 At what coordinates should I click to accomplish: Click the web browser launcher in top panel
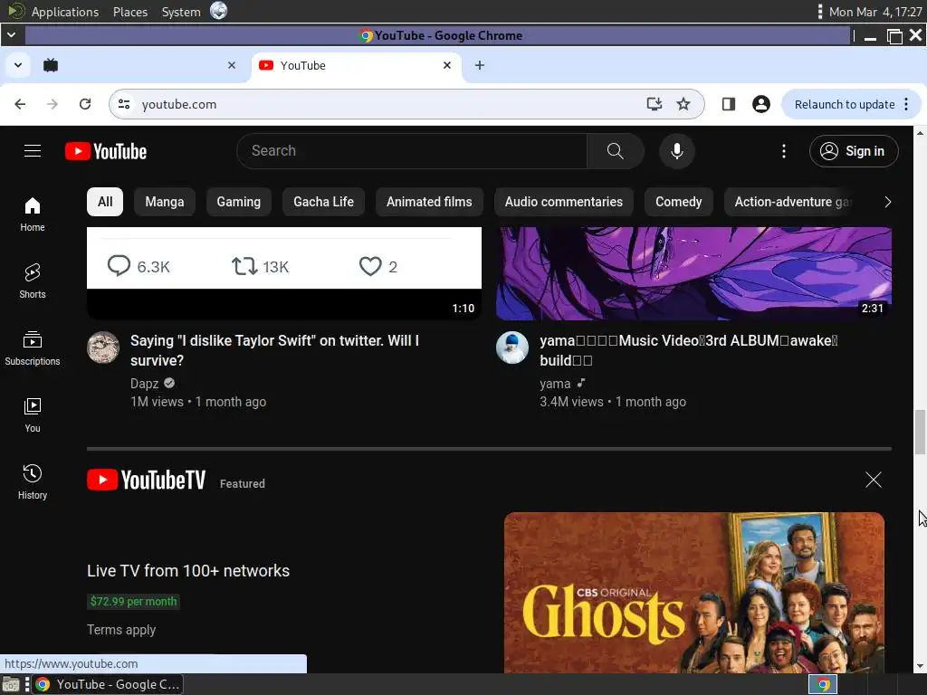(x=219, y=11)
